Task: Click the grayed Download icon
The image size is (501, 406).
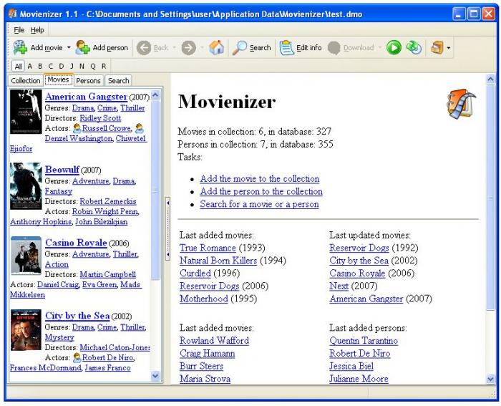Action: tap(334, 48)
